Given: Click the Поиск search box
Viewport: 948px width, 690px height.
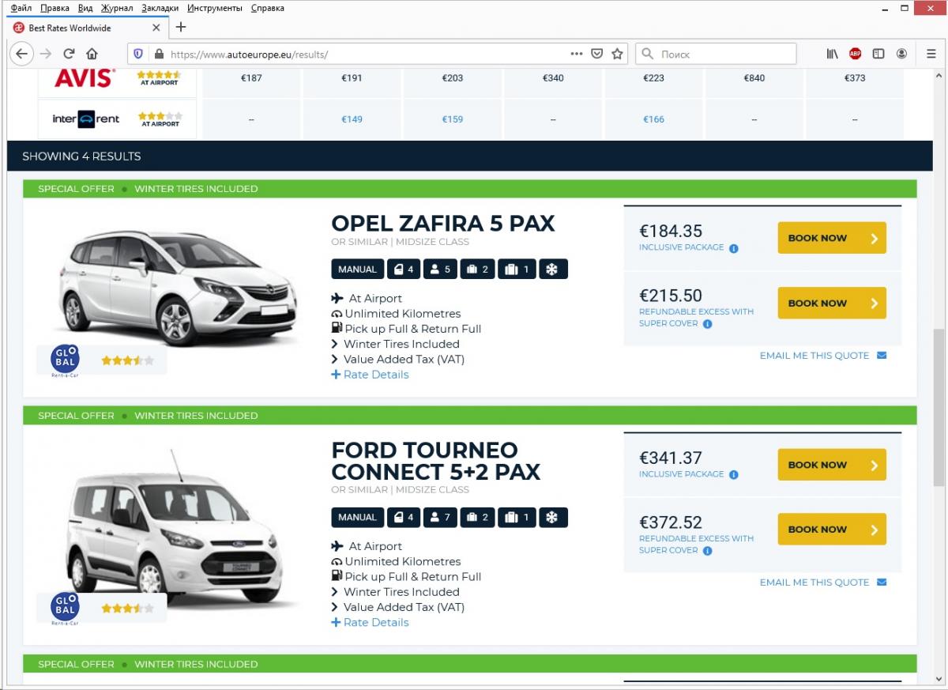Looking at the screenshot, I should (x=716, y=54).
